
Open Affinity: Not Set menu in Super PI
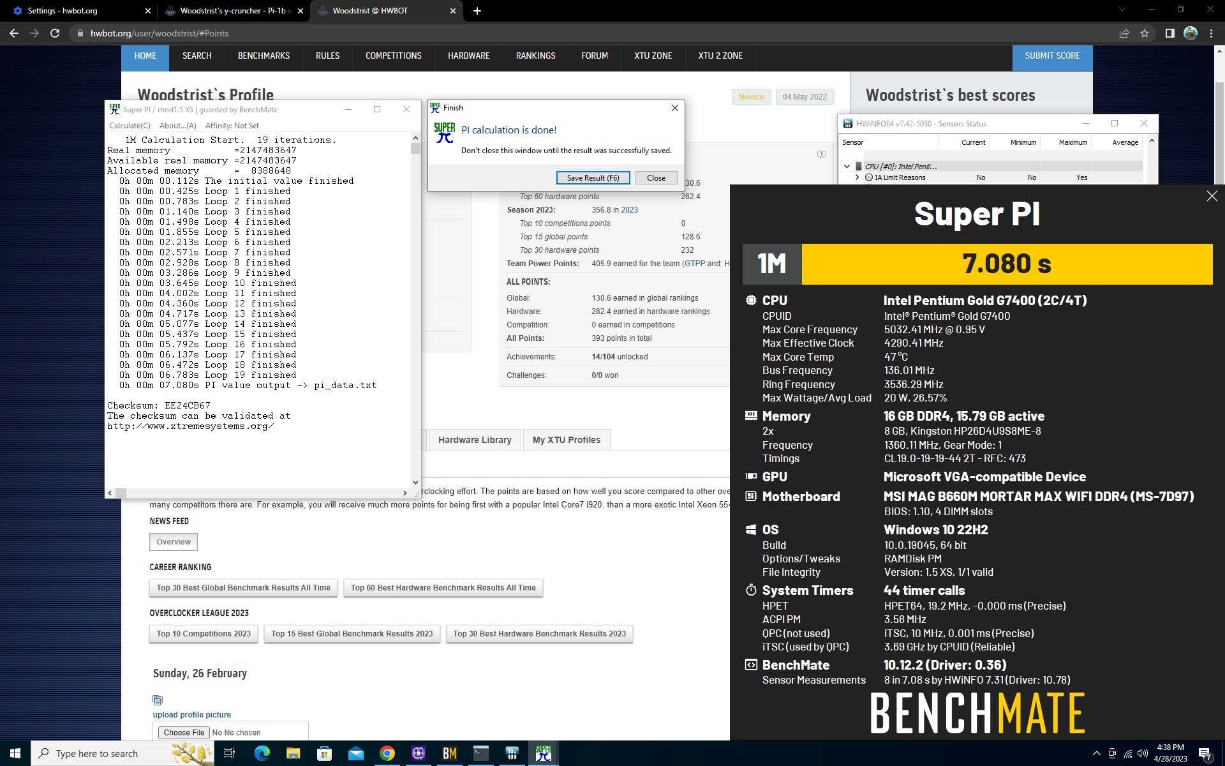232,126
